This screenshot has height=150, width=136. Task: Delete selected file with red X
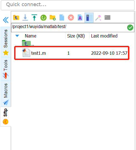71,17
